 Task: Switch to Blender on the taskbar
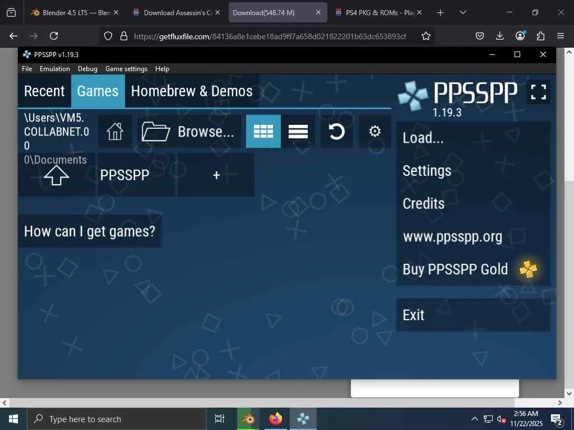[x=248, y=419]
